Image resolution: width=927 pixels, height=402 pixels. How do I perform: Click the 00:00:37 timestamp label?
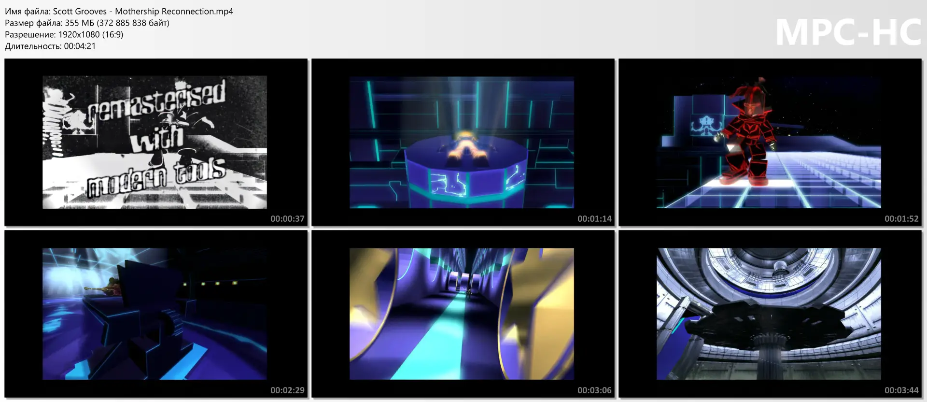pyautogui.click(x=287, y=219)
